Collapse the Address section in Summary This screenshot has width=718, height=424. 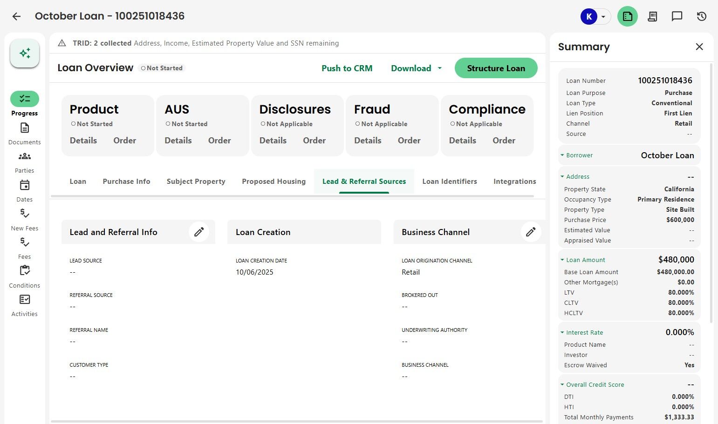tap(562, 177)
